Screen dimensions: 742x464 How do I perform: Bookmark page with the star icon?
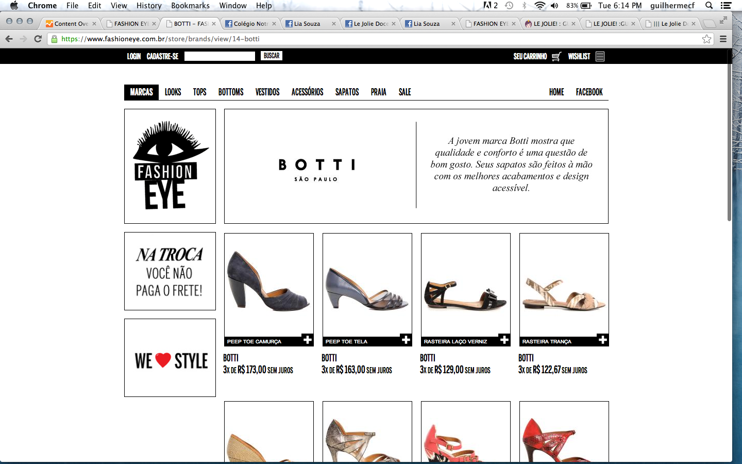(x=706, y=39)
